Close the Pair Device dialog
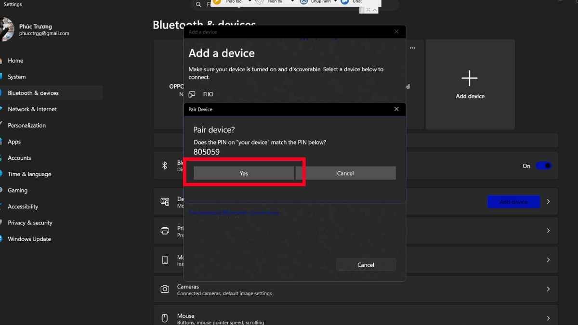This screenshot has width=578, height=325. [396, 109]
